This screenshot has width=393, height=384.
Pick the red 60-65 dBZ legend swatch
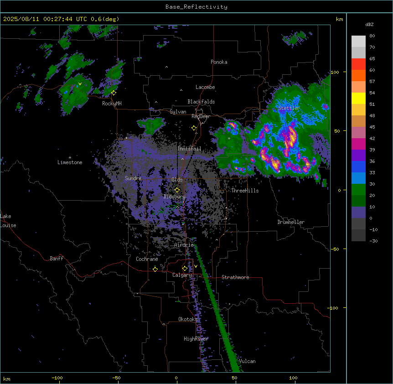click(358, 64)
